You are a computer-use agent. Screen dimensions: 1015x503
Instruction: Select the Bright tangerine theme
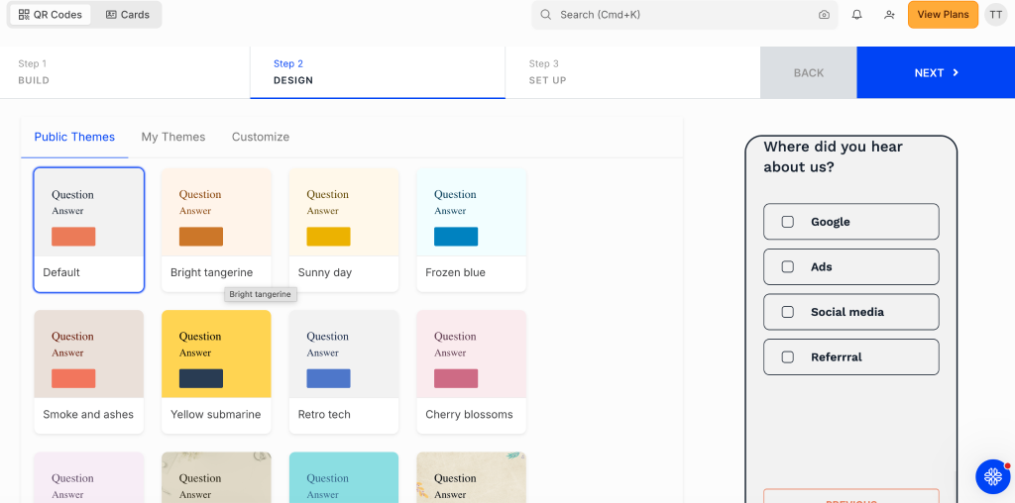pos(216,230)
